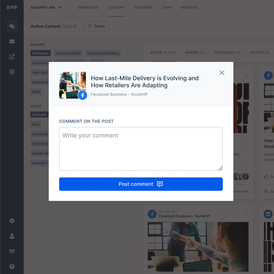Select the Corporate Branding group tag

click(103, 53)
